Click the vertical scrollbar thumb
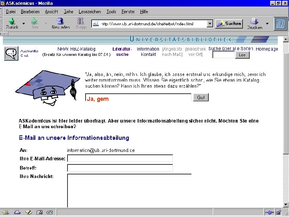Viewport: 289px width, 217px height. point(286,104)
